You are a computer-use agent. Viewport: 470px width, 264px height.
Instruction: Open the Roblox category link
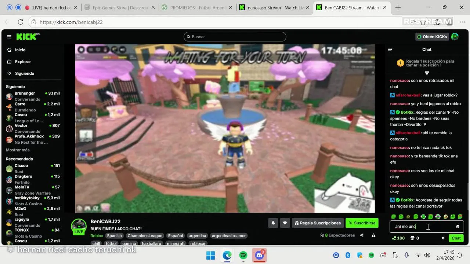click(x=97, y=236)
